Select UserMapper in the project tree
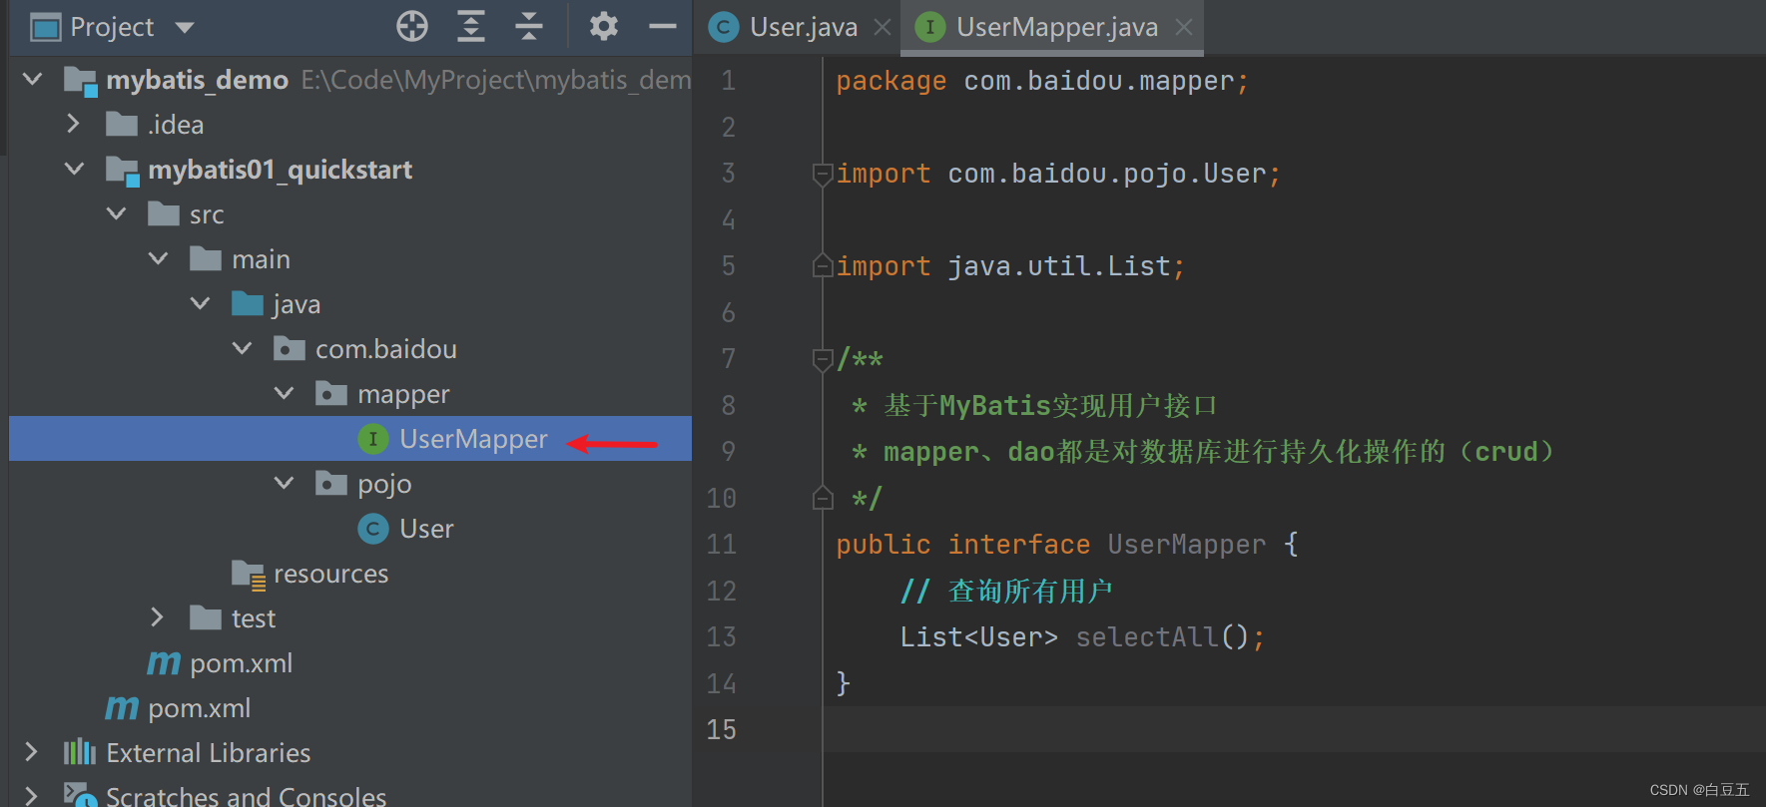This screenshot has width=1766, height=807. (473, 439)
